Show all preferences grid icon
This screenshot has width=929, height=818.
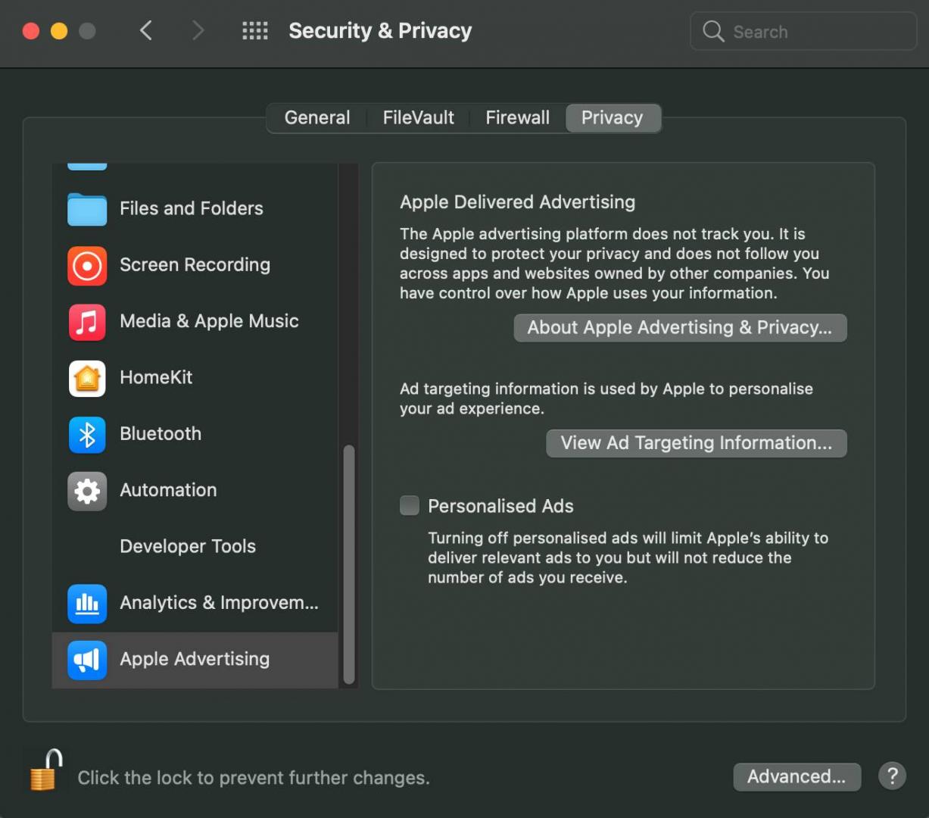click(x=255, y=31)
